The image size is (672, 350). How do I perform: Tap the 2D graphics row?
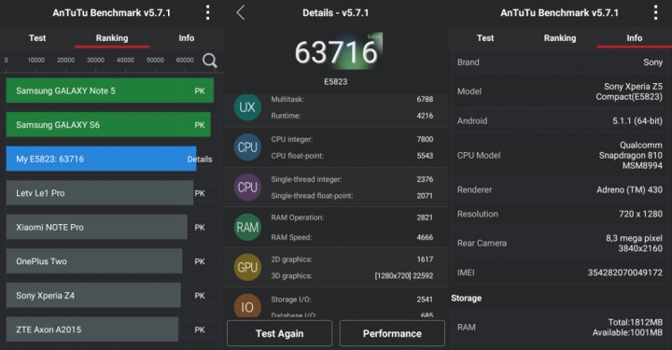(x=352, y=259)
